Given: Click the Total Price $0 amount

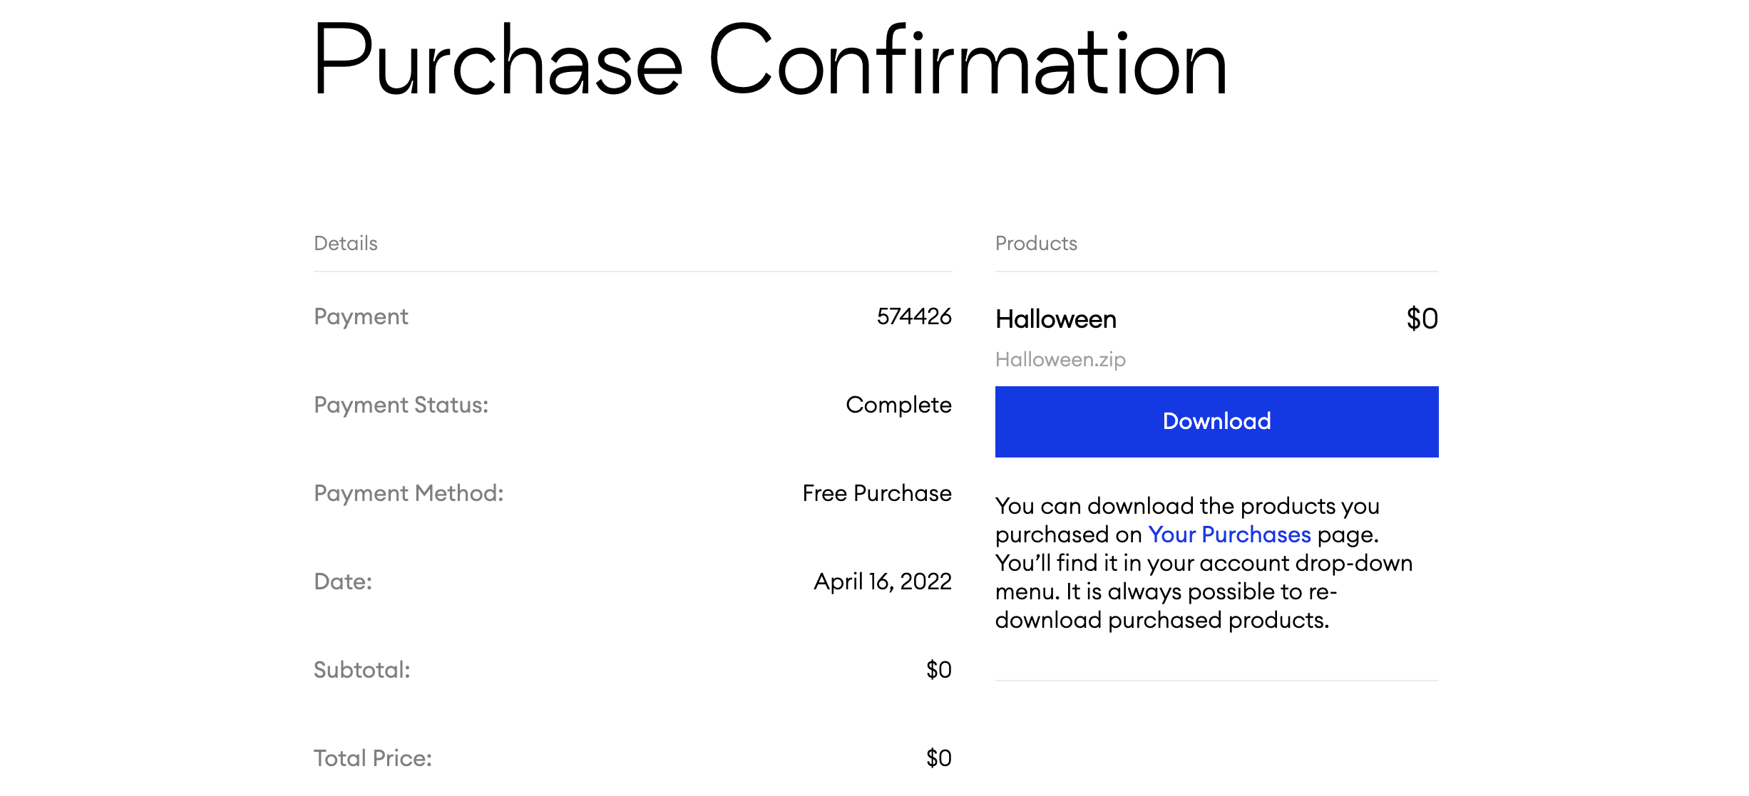Looking at the screenshot, I should pos(939,758).
